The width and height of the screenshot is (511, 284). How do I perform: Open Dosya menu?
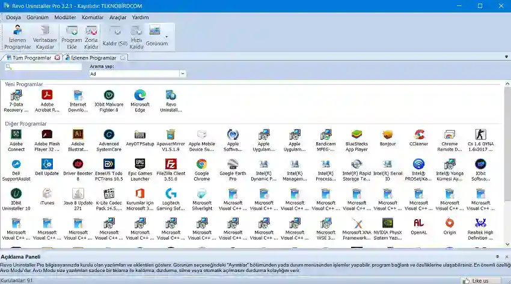coord(13,17)
